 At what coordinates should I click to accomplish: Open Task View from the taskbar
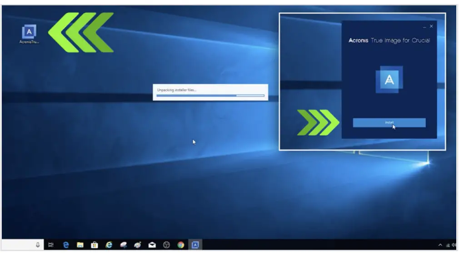pos(50,245)
